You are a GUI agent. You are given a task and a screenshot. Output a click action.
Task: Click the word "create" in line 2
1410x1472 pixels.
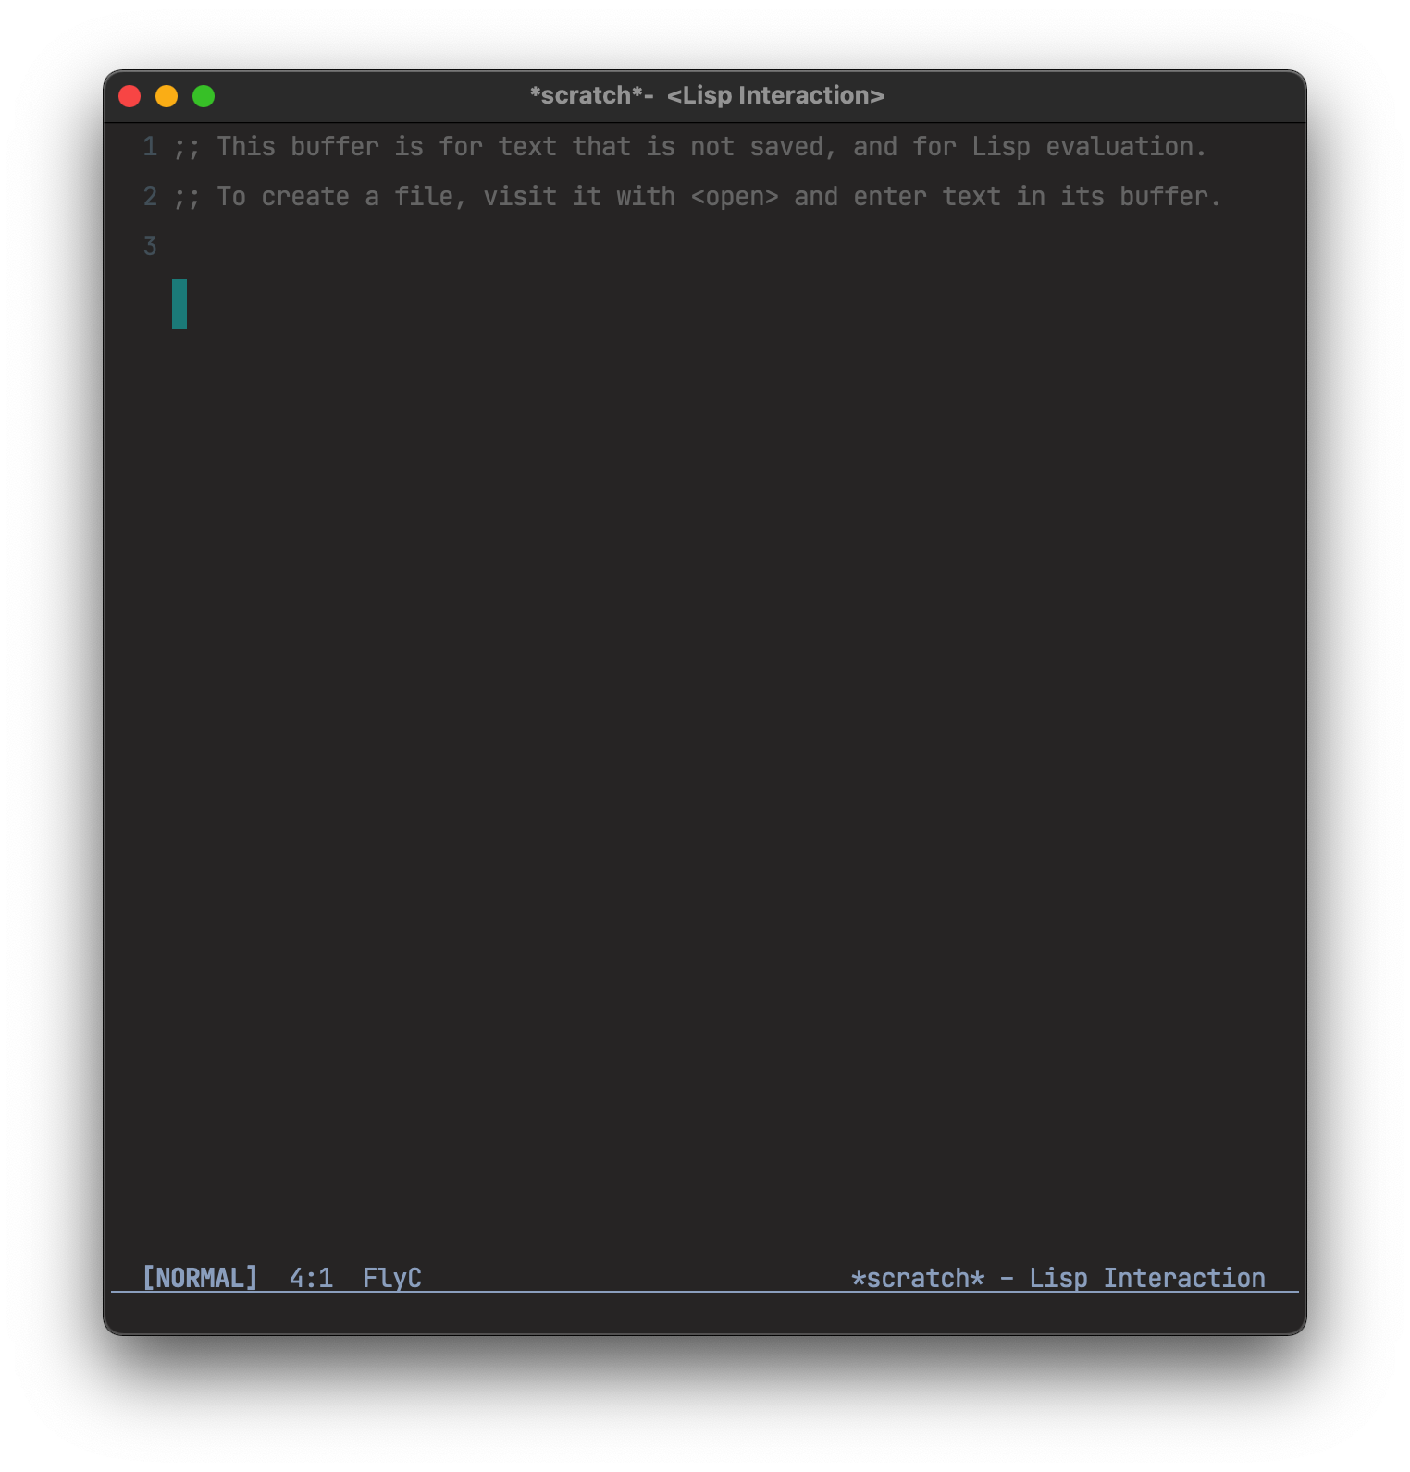point(305,197)
